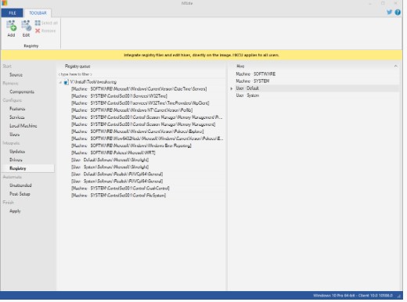Click the Hive column header label
Image resolution: width=407 pixels, height=302 pixels.
tap(240, 67)
